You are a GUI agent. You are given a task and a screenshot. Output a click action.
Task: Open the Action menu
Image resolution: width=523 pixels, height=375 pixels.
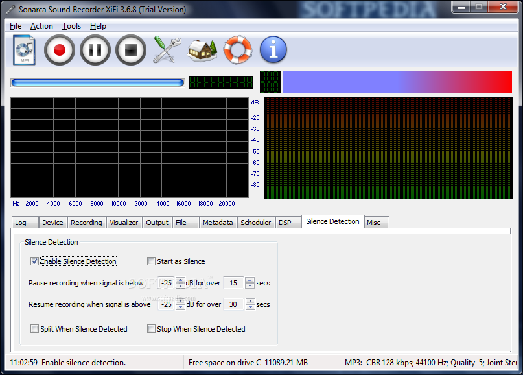41,26
